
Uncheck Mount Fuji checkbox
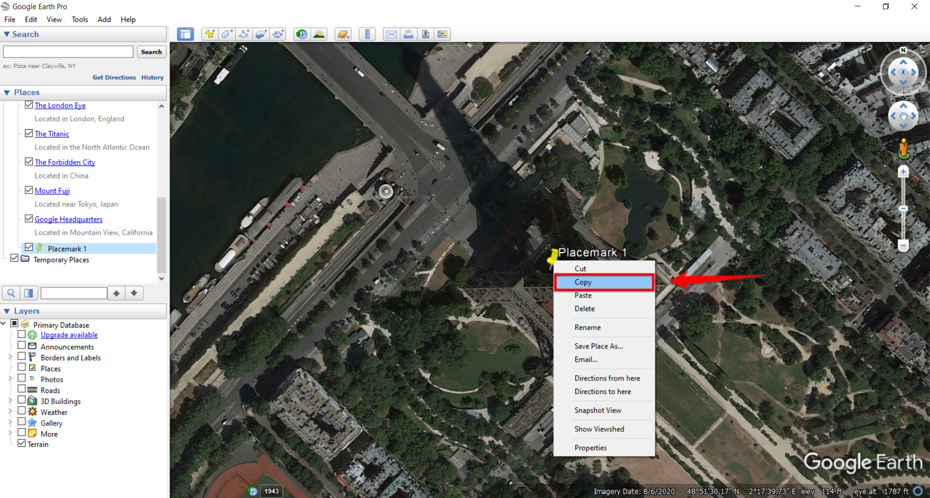click(29, 190)
